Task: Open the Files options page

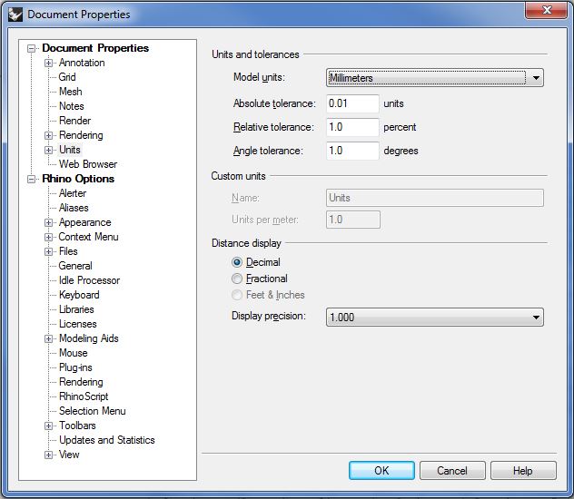Action: click(x=68, y=251)
